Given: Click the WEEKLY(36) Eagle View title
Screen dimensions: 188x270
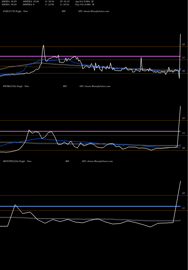Looking at the screenshot, I should pos(16,86).
